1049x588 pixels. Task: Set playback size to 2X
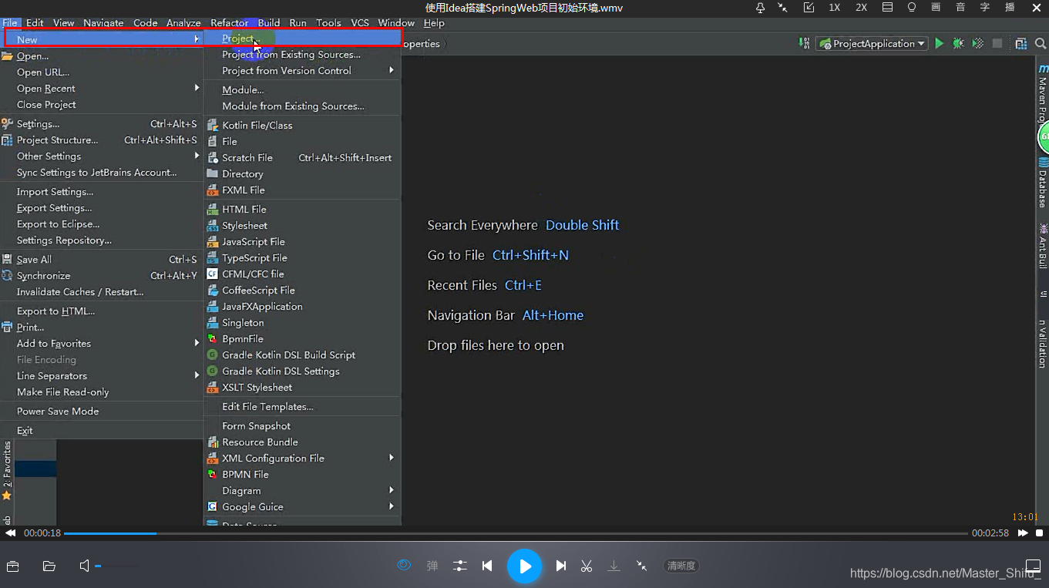[861, 8]
